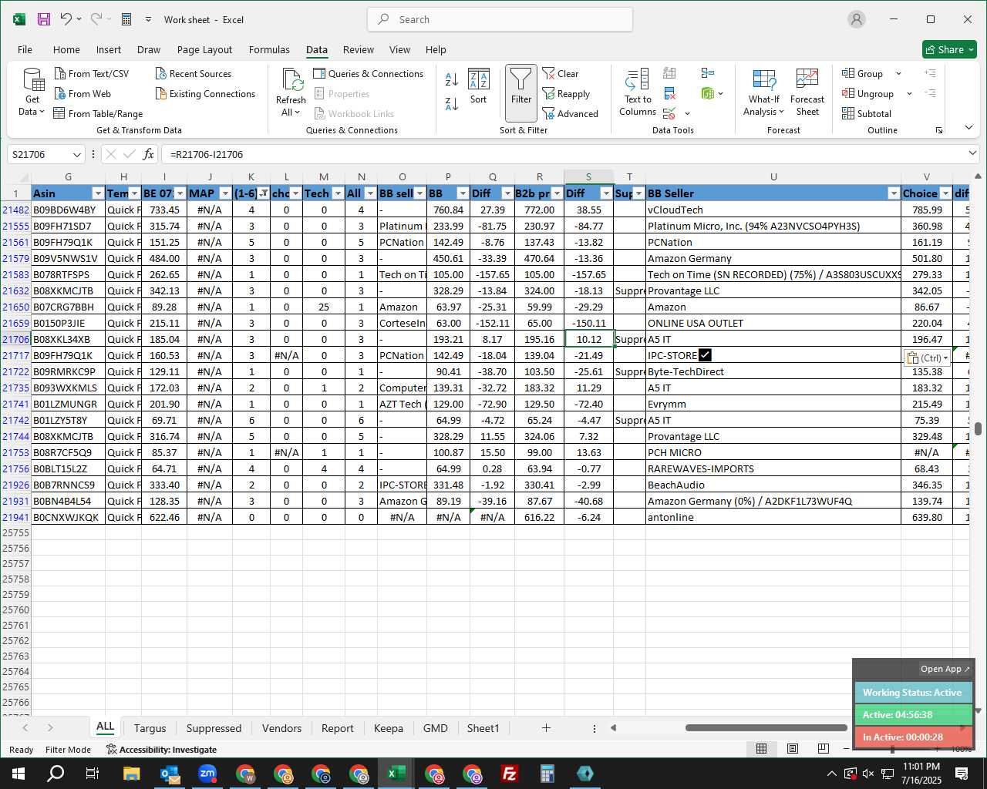
Task: Open Queries & Connections pane
Action: click(369, 73)
